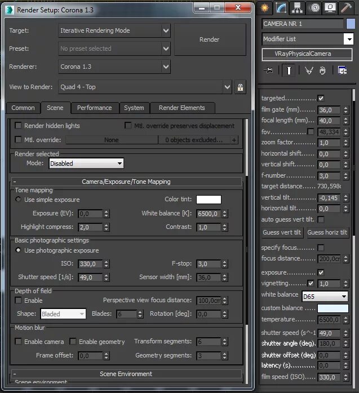Click the Guess horiz tilt button

(x=327, y=233)
